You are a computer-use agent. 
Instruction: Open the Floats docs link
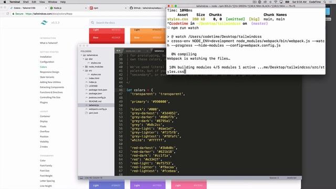tap(43, 127)
